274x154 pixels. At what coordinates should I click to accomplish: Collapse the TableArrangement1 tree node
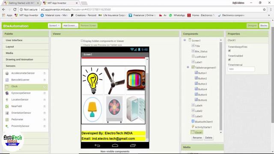point(188,67)
